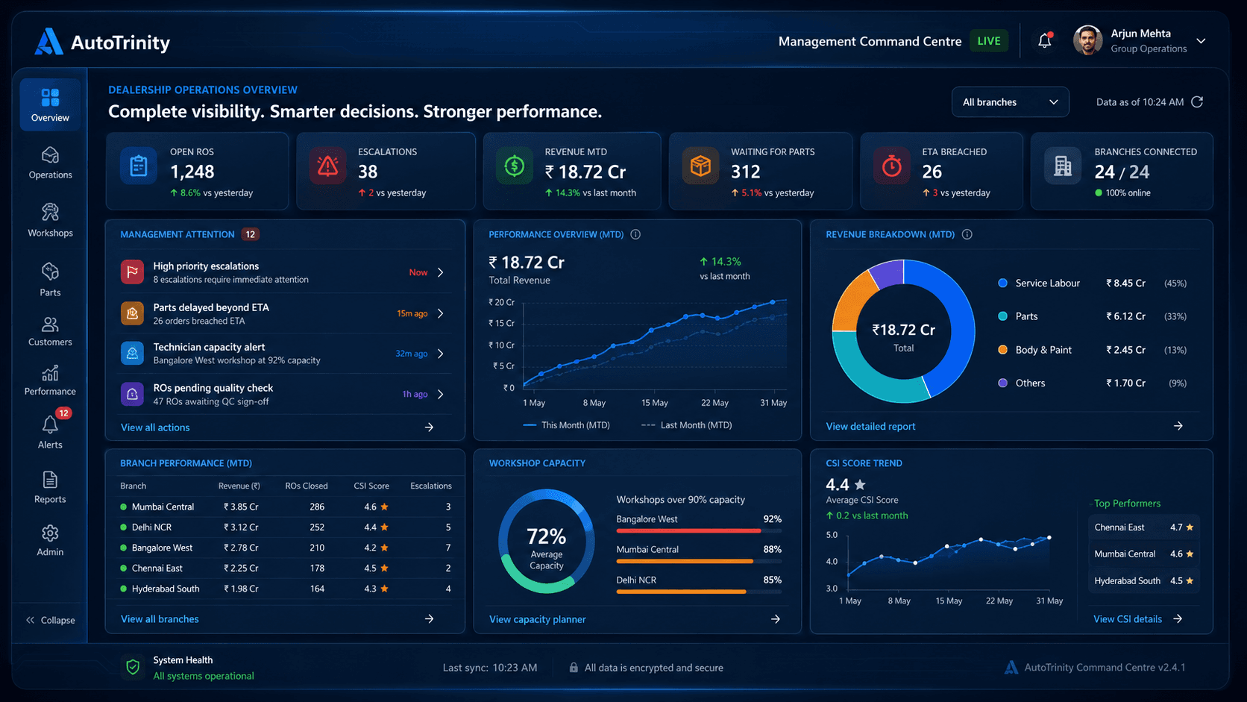Click the High priority escalations flag icon
The image size is (1247, 702).
click(x=132, y=272)
